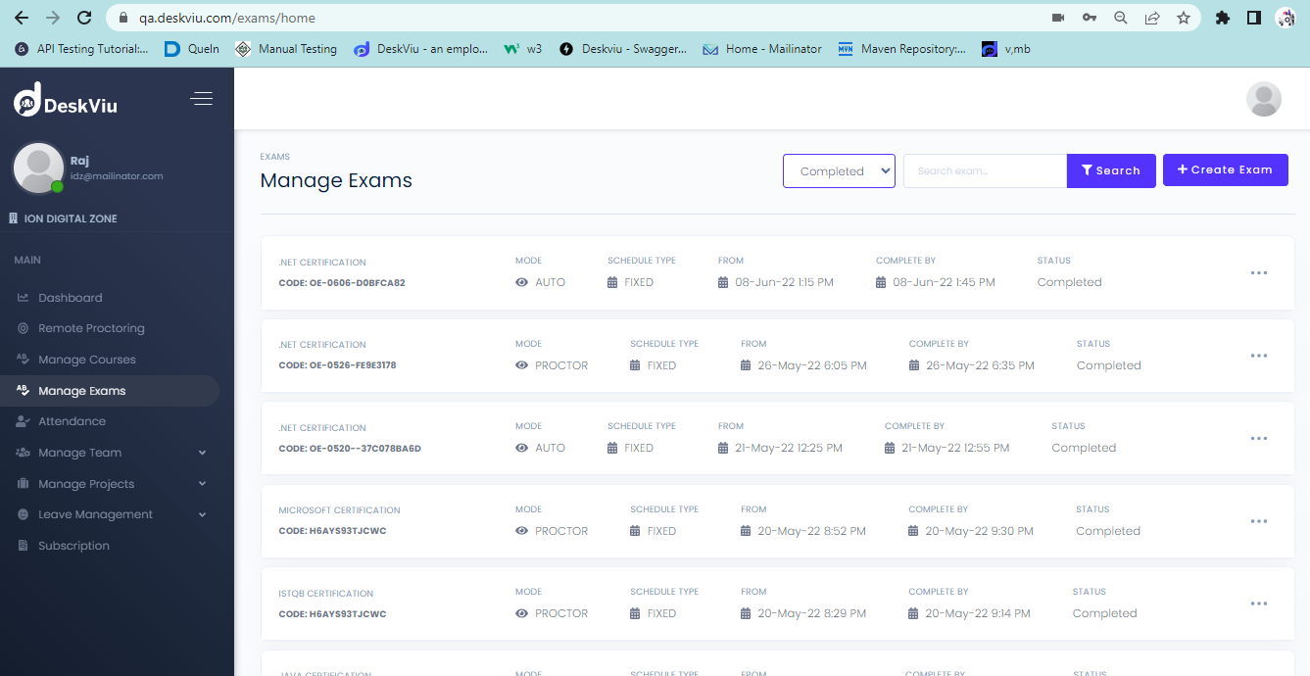1310x676 pixels.
Task: Click the 21-May-22 12:25 PM from date
Action: point(789,448)
